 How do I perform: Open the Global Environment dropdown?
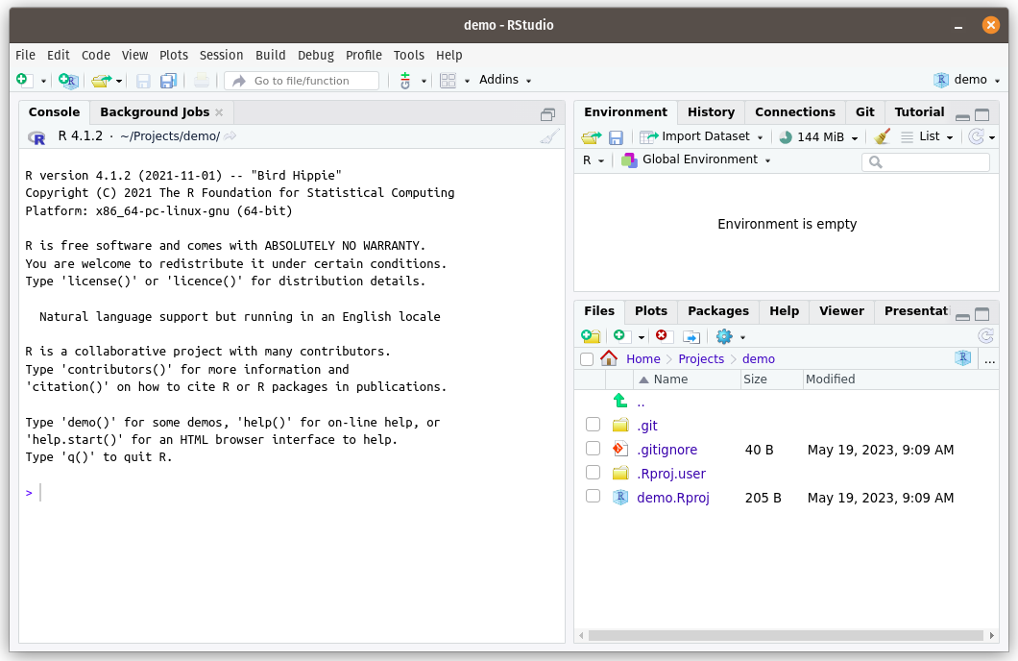(x=696, y=159)
